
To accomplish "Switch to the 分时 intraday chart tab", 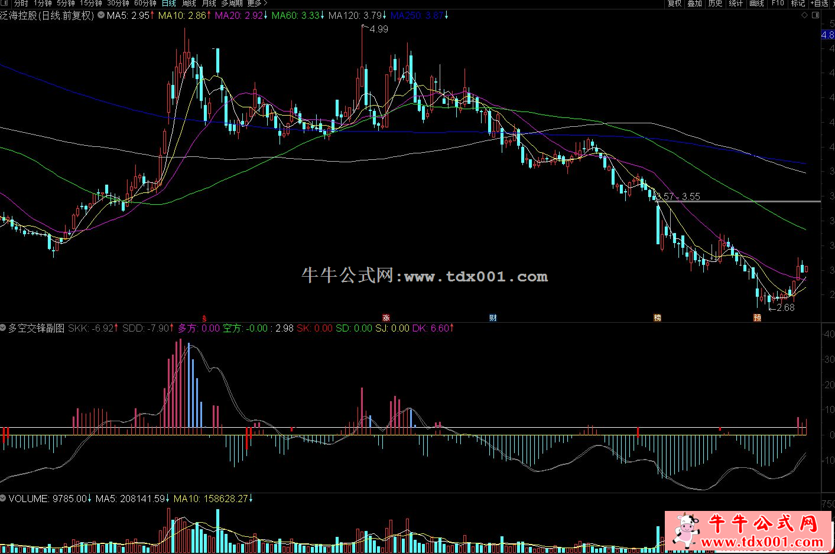I will [x=21, y=4].
